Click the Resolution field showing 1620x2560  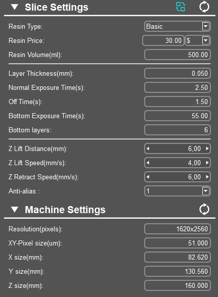tap(178, 229)
